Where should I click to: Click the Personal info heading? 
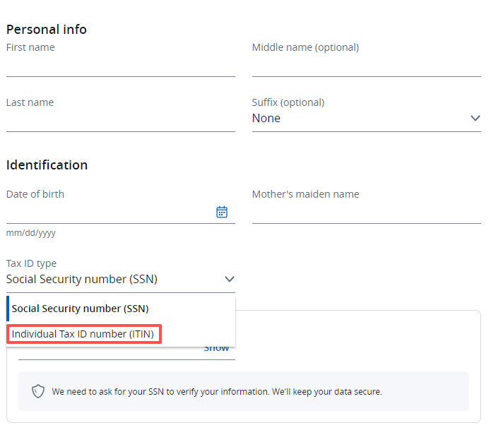[47, 29]
